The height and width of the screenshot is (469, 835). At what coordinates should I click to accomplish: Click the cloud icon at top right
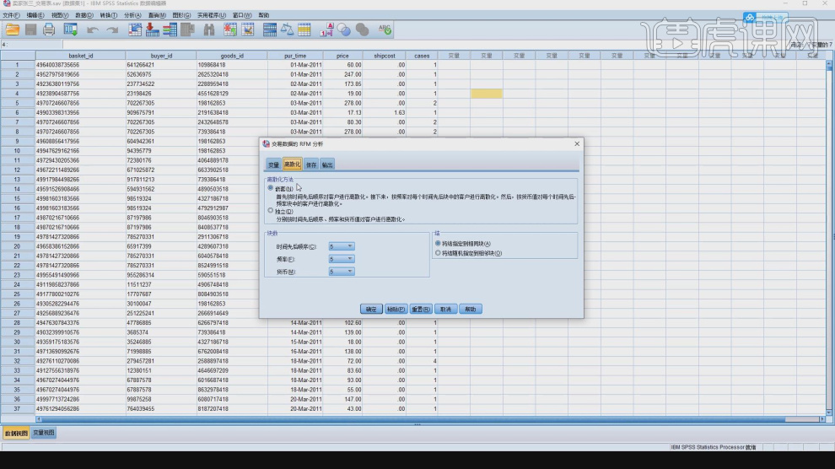pos(750,18)
